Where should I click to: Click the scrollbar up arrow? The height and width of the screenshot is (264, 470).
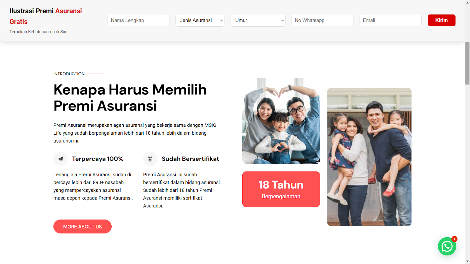467,3
